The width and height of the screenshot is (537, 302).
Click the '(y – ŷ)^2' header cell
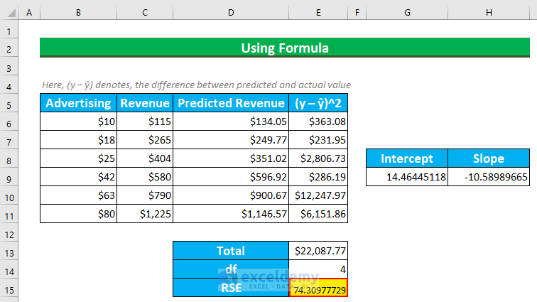click(x=318, y=103)
